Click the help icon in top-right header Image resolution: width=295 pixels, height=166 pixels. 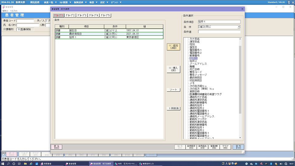tap(288, 2)
